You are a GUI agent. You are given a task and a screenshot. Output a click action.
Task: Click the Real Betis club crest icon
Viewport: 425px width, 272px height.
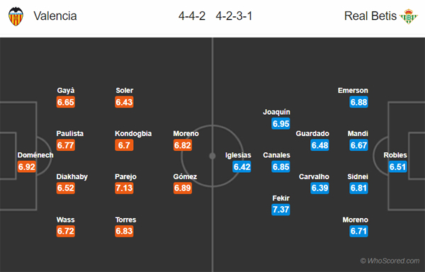click(409, 16)
